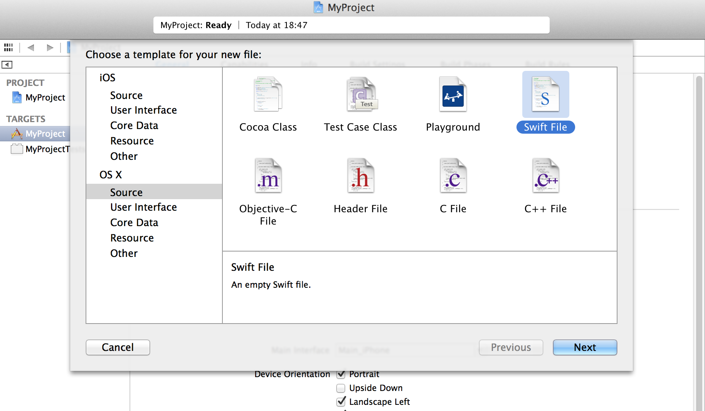Click the Cancel button
This screenshot has width=705, height=411.
118,347
